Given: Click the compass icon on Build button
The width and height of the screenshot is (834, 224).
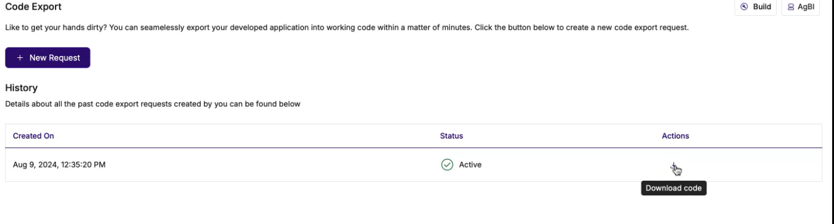Looking at the screenshot, I should click(744, 7).
